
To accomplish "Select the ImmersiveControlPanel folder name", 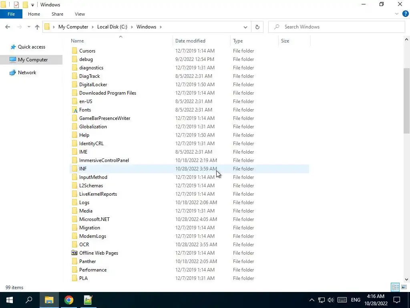I will click(104, 160).
